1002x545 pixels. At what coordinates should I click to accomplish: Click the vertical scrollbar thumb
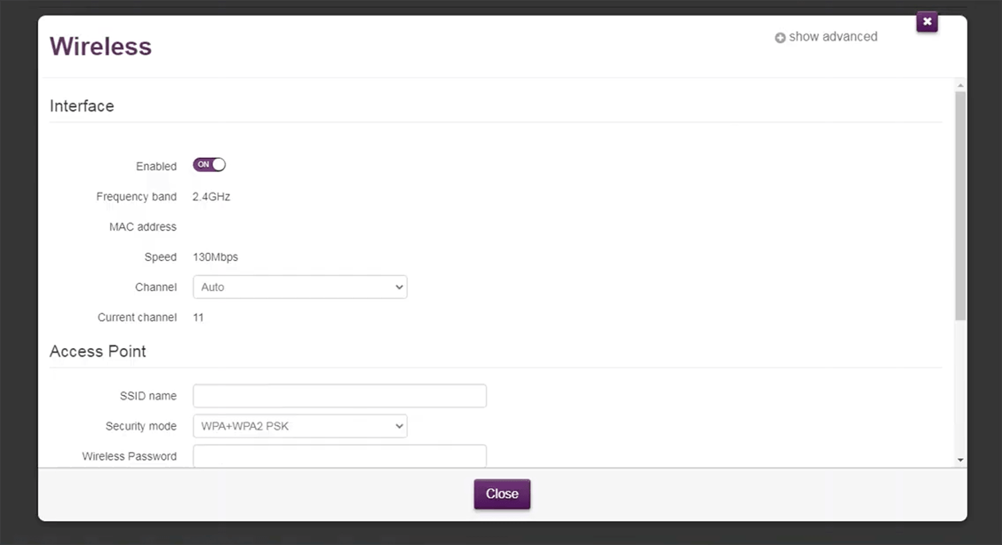(961, 206)
